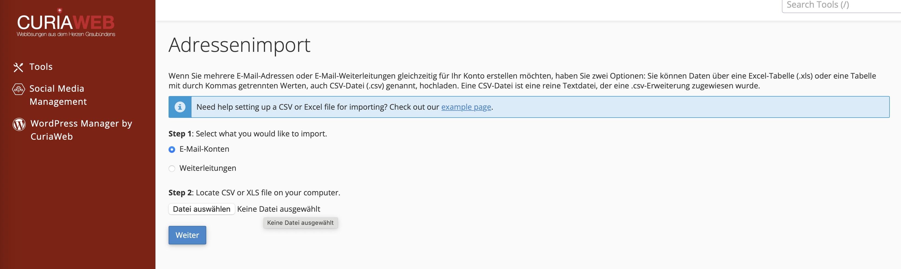Click the WordPress logo icon
The width and height of the screenshot is (901, 269).
[x=19, y=124]
